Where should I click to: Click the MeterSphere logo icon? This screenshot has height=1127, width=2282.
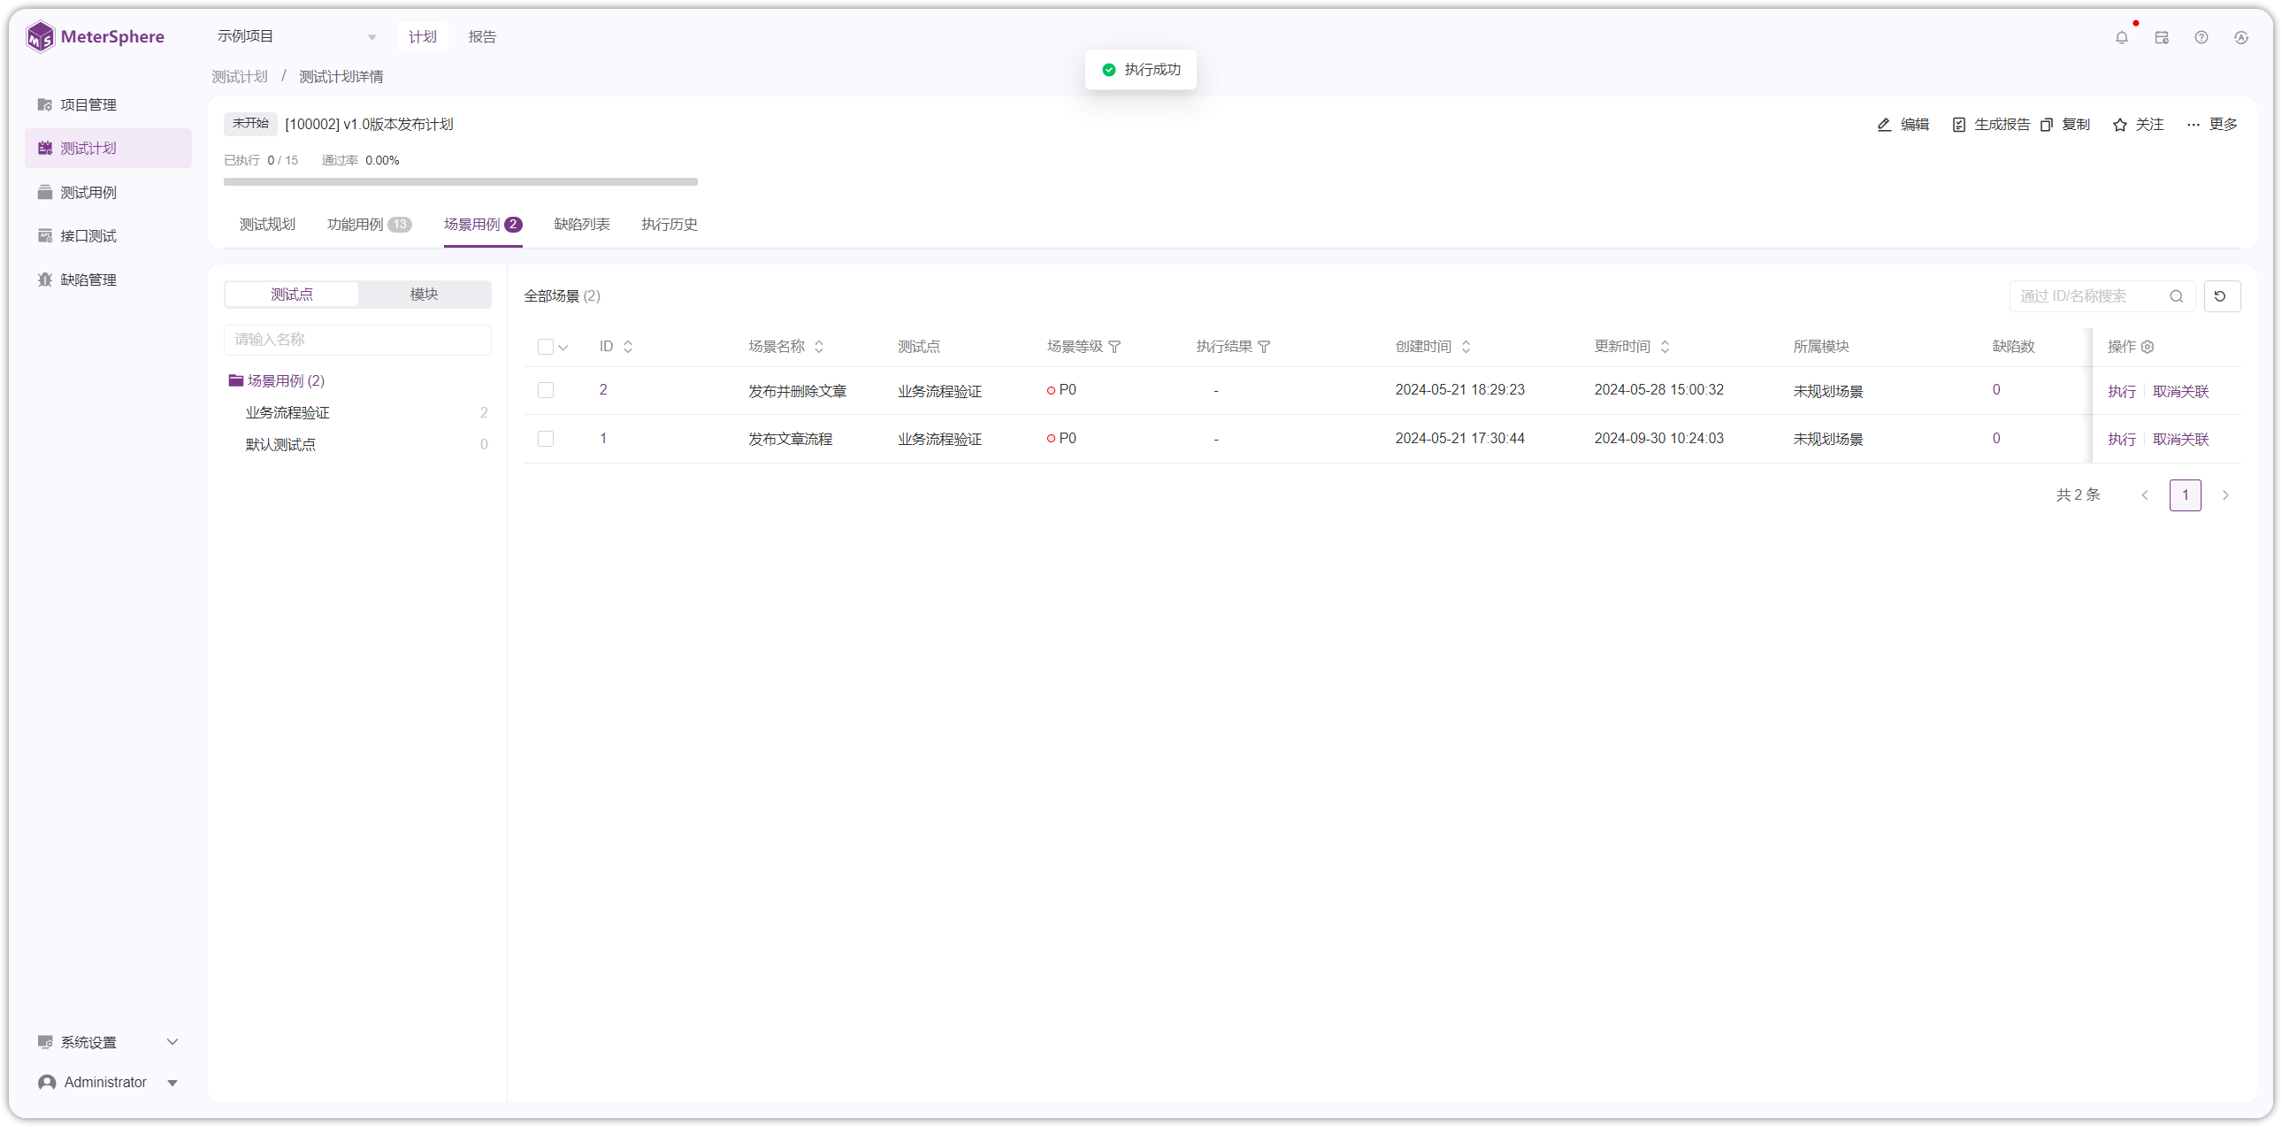click(40, 37)
